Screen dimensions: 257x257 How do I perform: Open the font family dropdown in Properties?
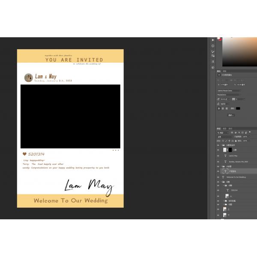(229, 90)
